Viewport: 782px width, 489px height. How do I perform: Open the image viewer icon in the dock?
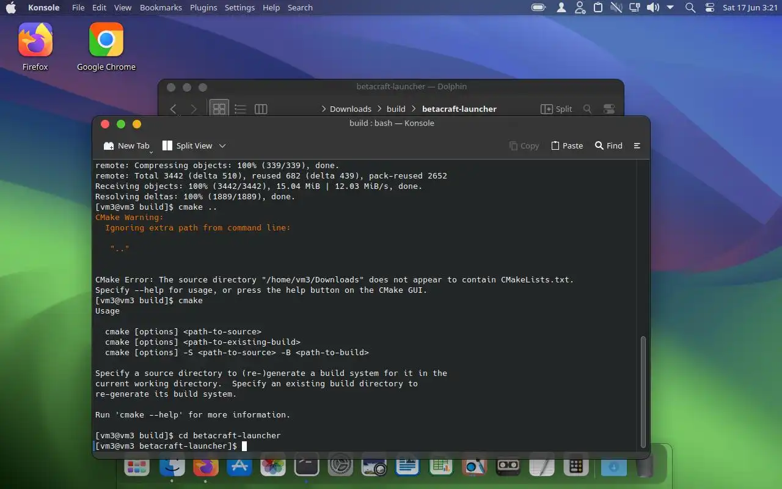[475, 466]
